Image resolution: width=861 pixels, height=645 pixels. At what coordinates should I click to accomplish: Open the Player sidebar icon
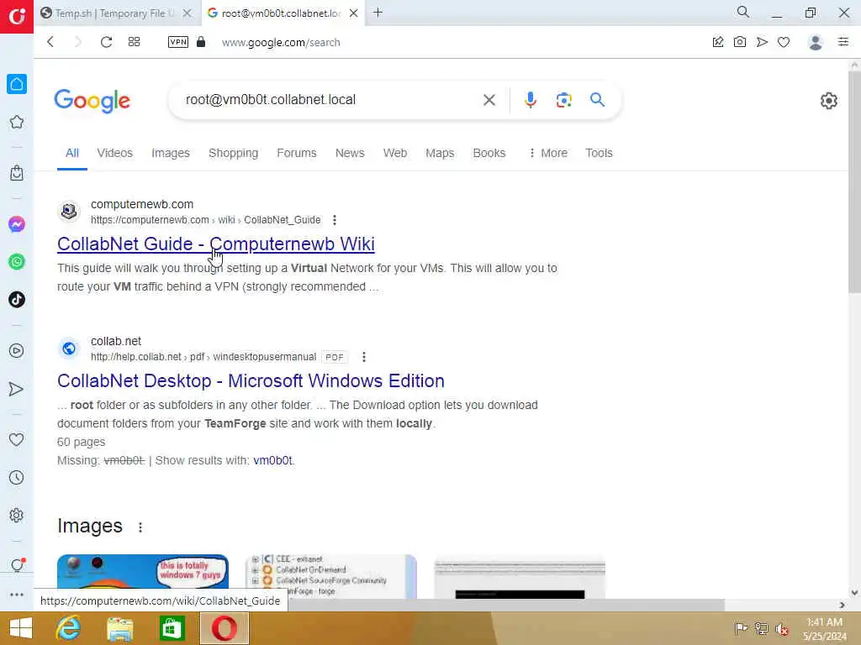point(17,350)
